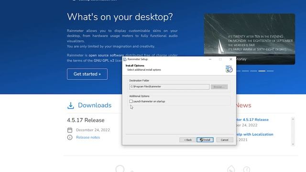The width and height of the screenshot is (306, 172).
Task: Click the News list scroll down arrow
Action: pos(293,144)
